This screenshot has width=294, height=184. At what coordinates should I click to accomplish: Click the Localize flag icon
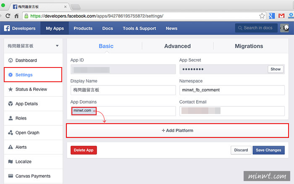point(10,161)
